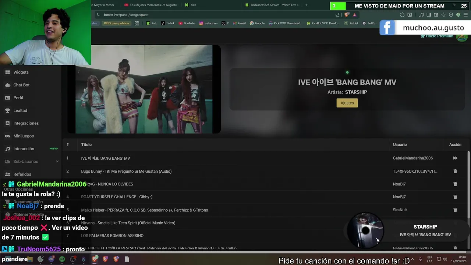Go to the Perfil sidebar page
The height and width of the screenshot is (265, 471).
coord(18,98)
